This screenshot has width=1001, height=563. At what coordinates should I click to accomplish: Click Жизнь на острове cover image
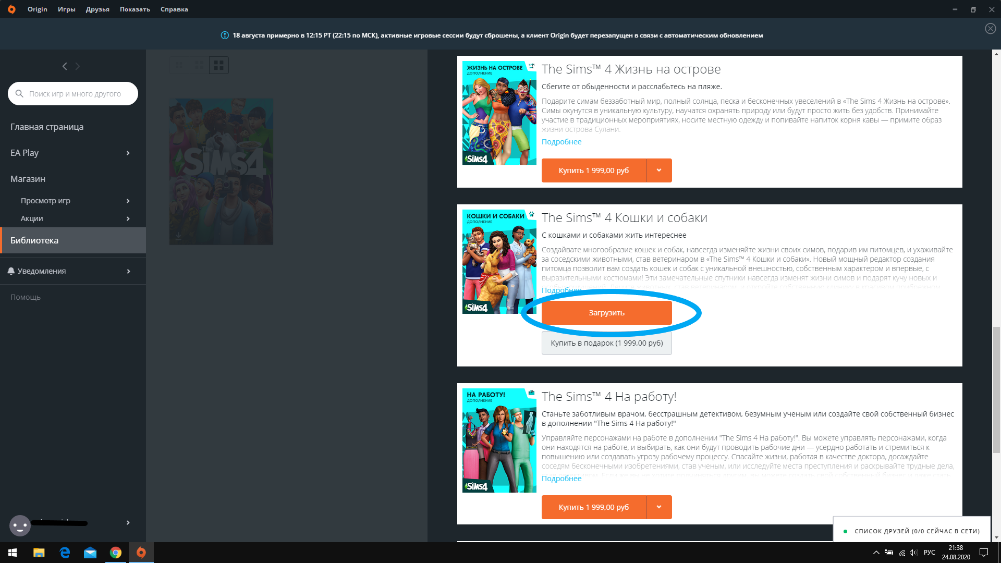[x=499, y=113]
